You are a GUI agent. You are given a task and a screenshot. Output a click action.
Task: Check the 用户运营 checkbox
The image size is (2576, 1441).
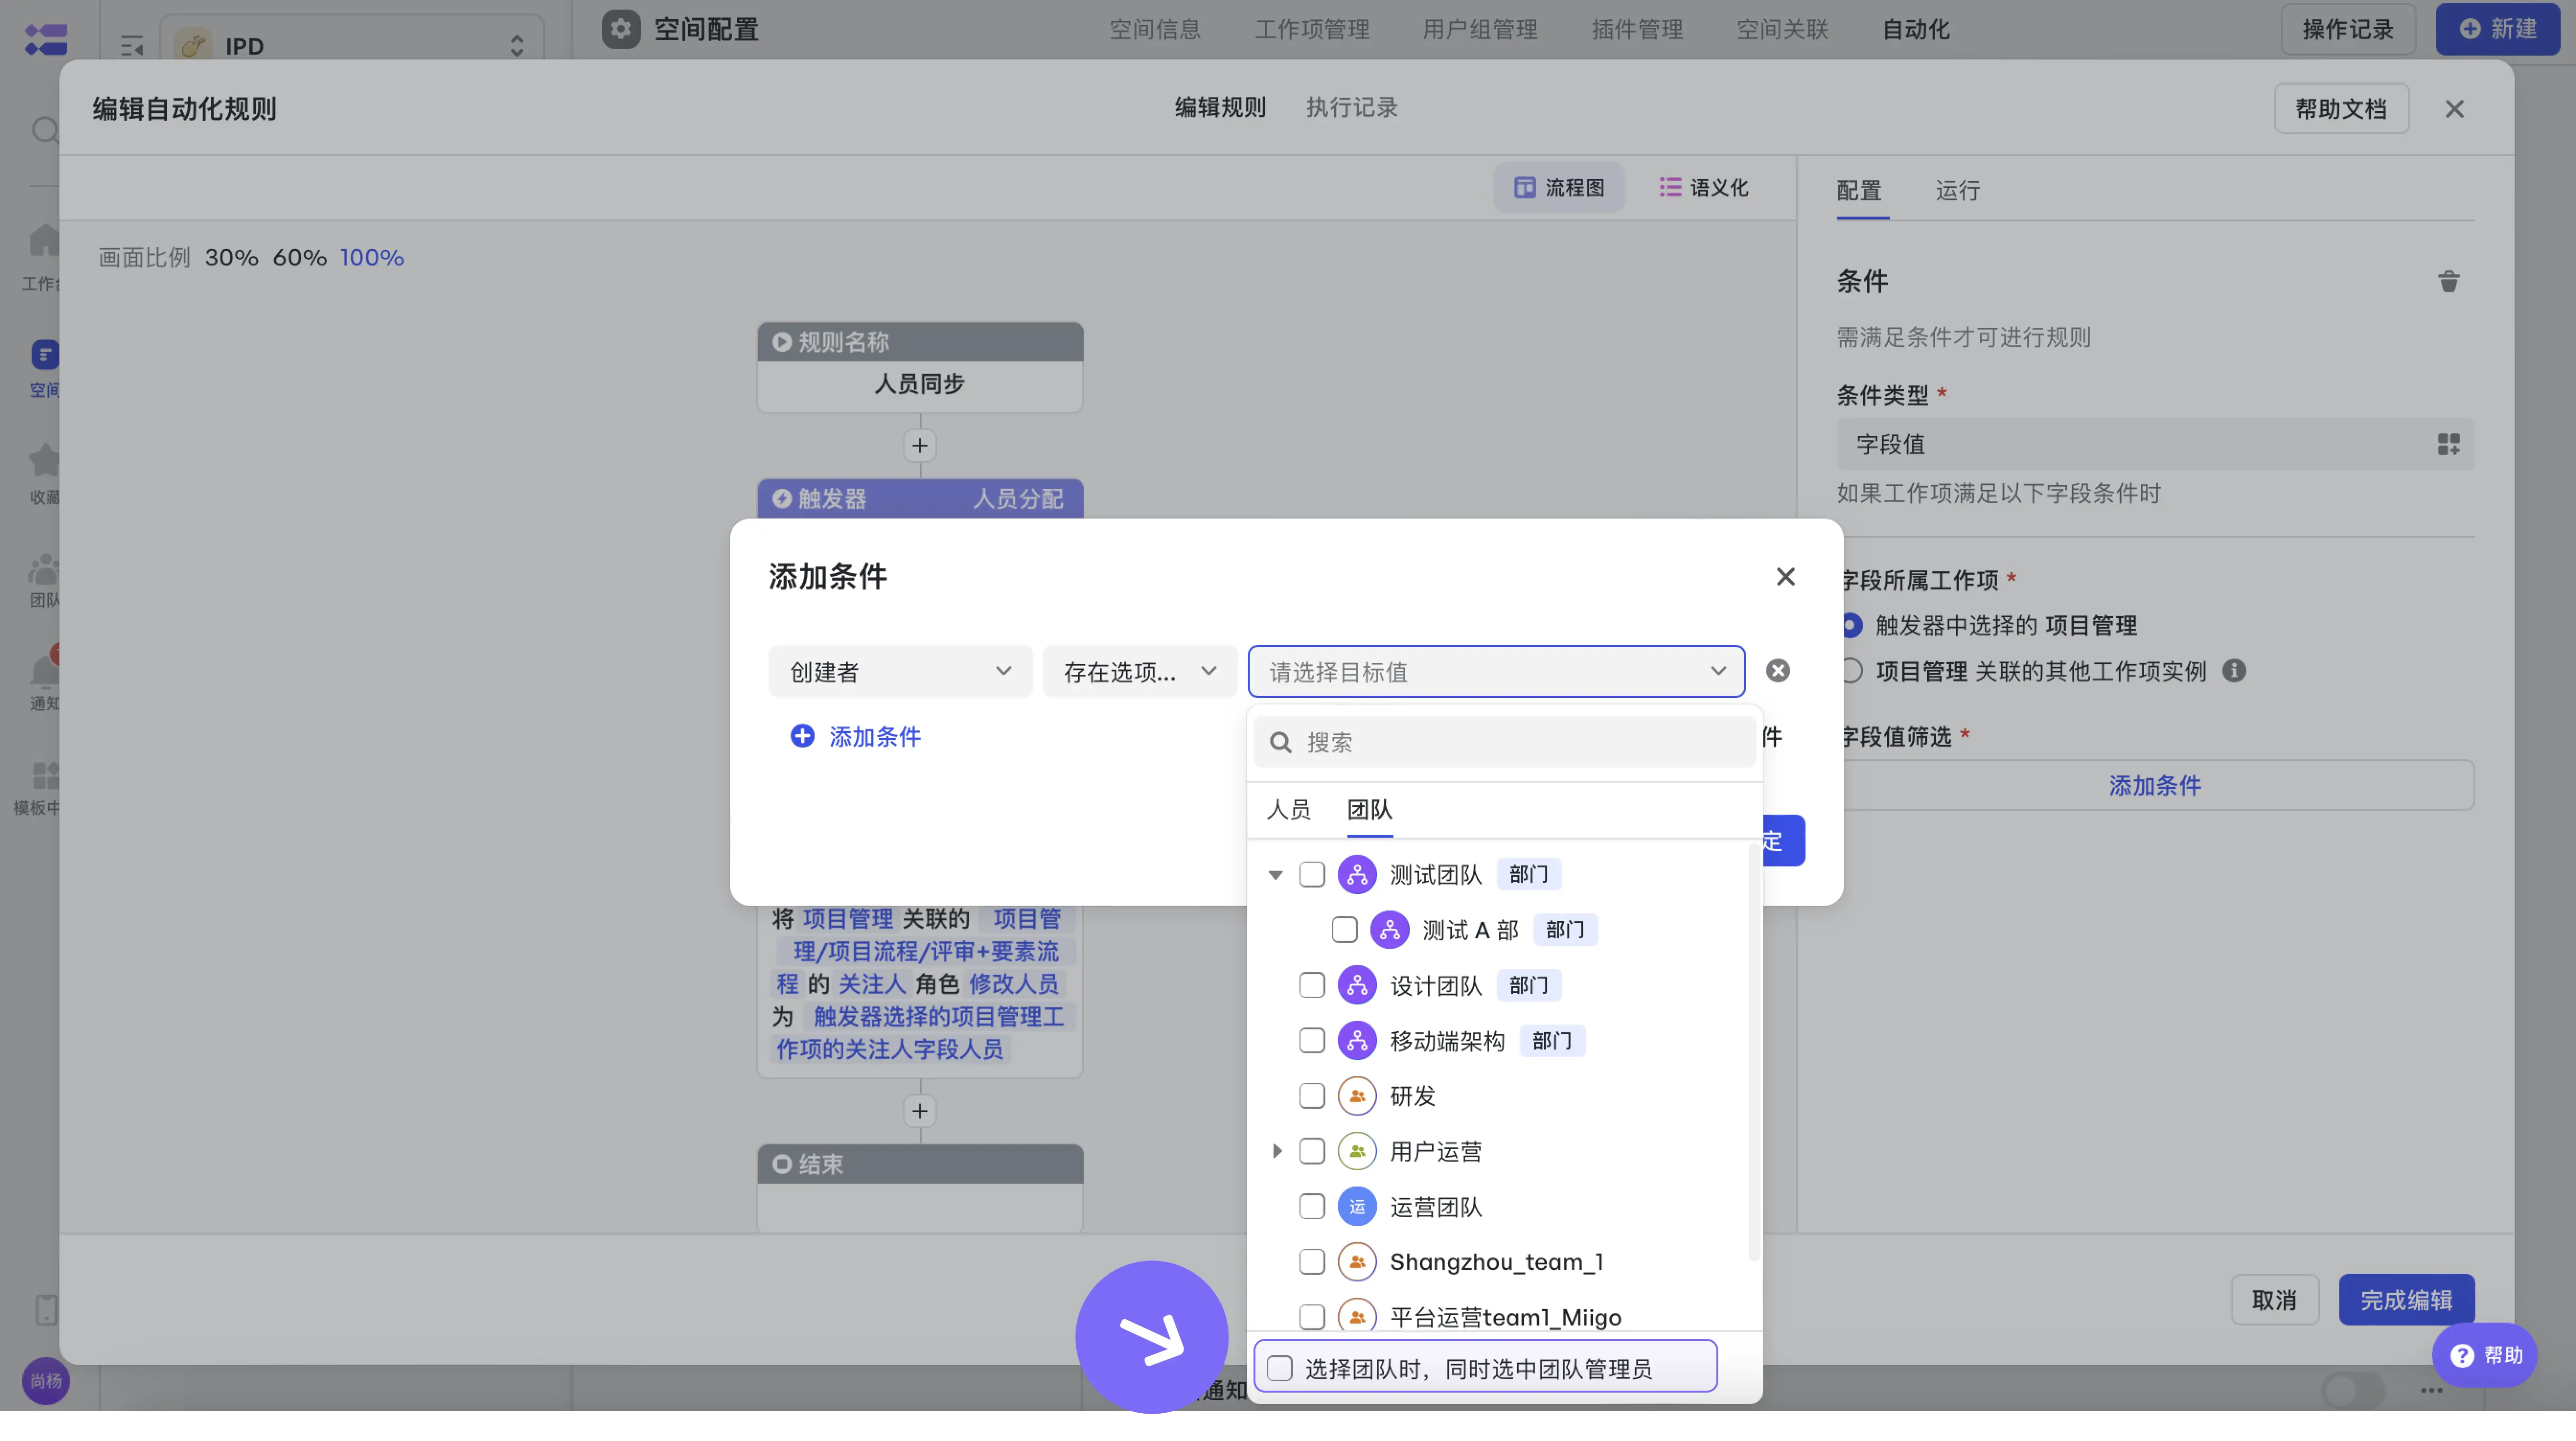click(x=1312, y=1152)
